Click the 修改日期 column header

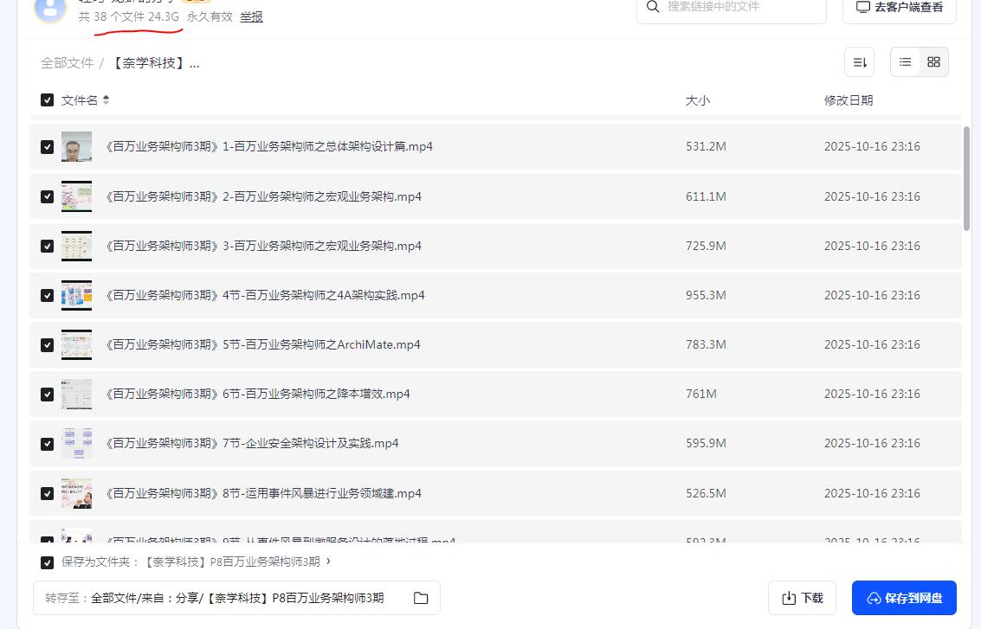pos(848,100)
